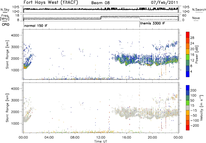Click the '12:00' time tick label
Image resolution: width=206 pixels, height=143 pixels.
[x=101, y=138]
